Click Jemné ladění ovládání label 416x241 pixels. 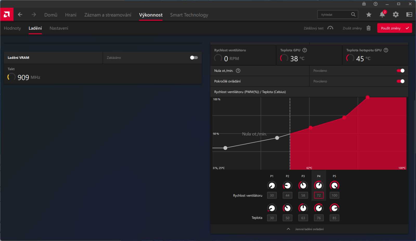pyautogui.click(x=309, y=229)
